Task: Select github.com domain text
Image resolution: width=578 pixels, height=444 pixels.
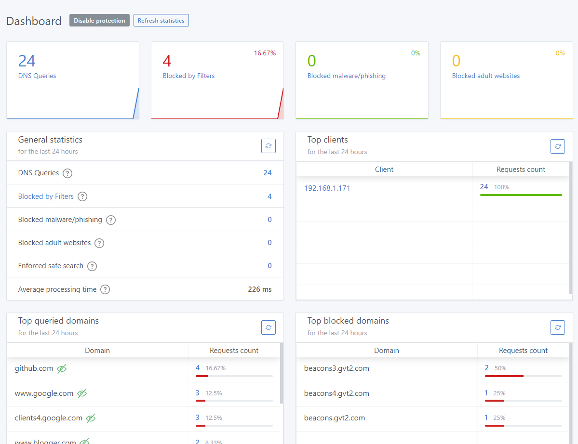Action: click(x=34, y=368)
